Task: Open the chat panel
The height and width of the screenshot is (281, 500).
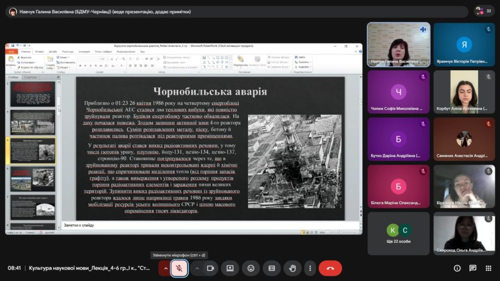Action: [x=473, y=268]
